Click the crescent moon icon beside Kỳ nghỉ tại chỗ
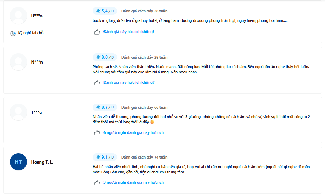This screenshot has height=195, width=325. click(x=13, y=33)
